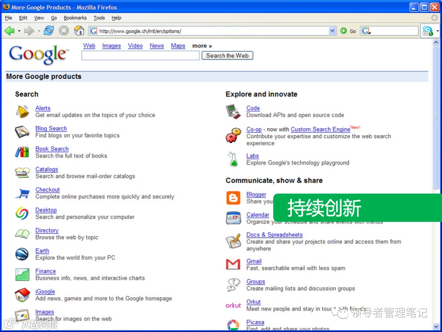This screenshot has height=332, width=442.
Task: Click the Images link above search box
Action: coord(111,46)
